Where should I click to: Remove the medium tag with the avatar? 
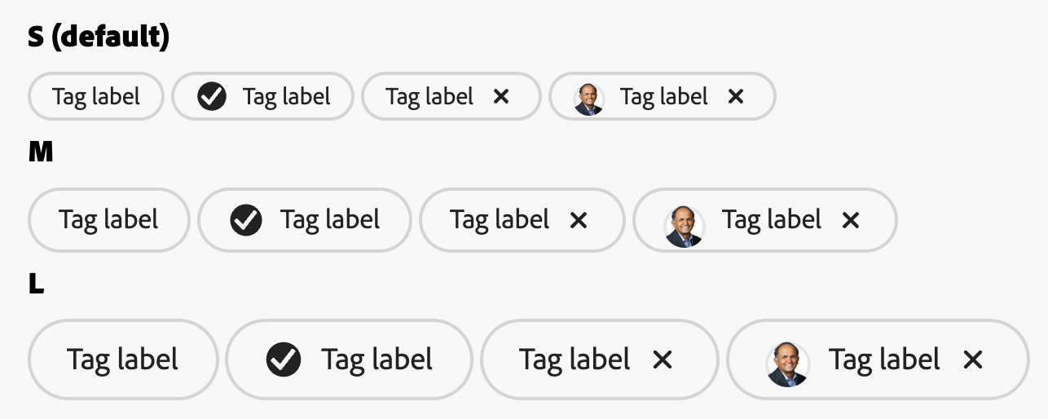click(x=850, y=220)
